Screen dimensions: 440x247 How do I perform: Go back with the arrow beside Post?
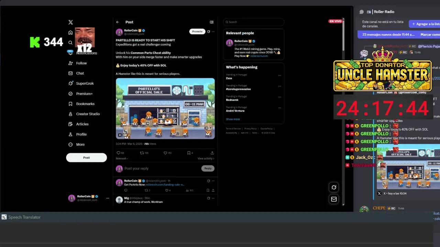pyautogui.click(x=118, y=22)
